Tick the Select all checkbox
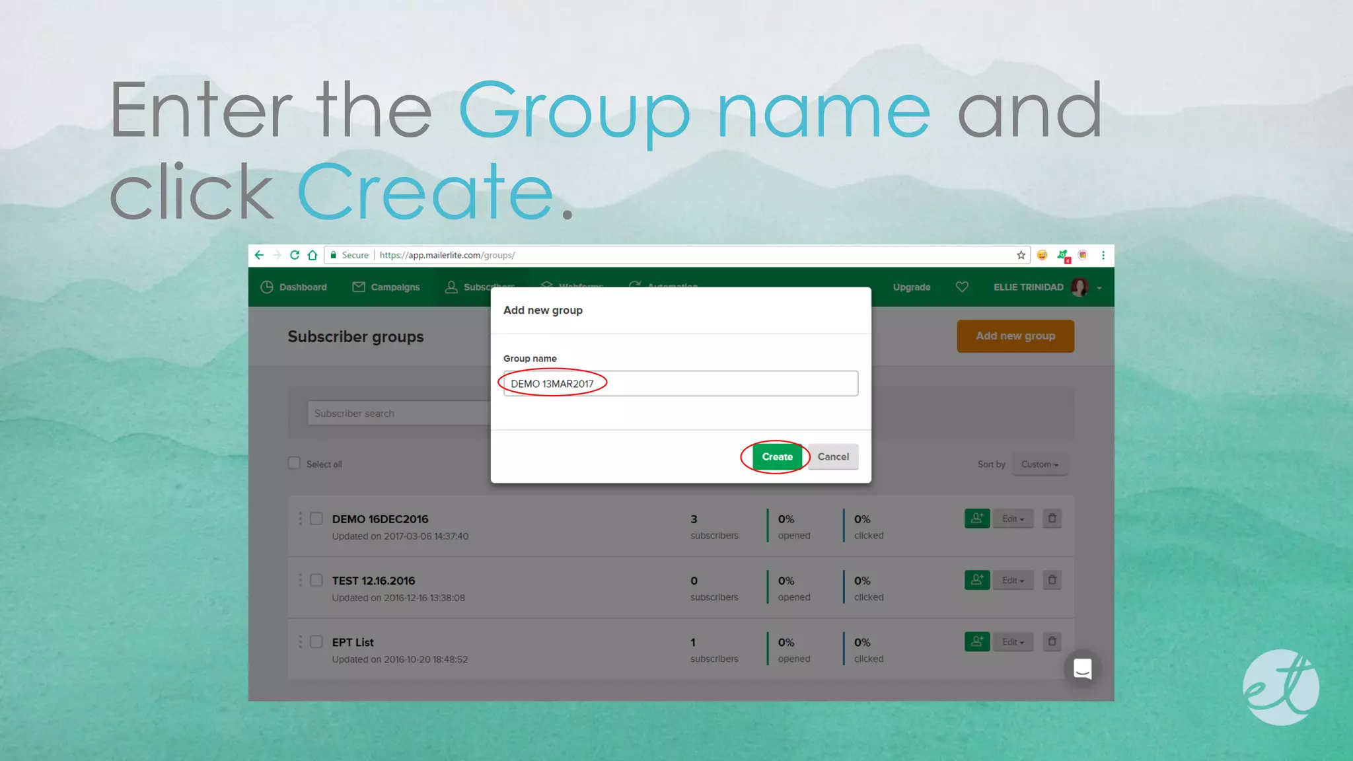The height and width of the screenshot is (761, 1353). [294, 463]
